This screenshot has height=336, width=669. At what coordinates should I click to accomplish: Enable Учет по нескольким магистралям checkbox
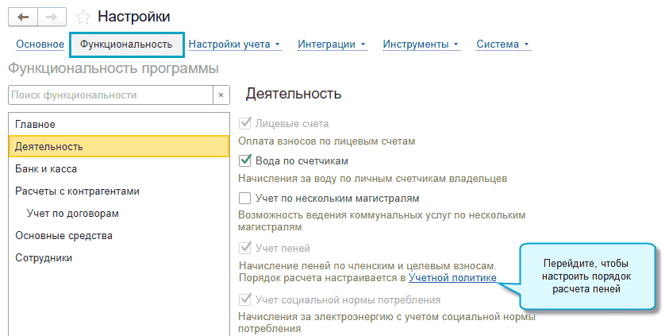pos(245,198)
